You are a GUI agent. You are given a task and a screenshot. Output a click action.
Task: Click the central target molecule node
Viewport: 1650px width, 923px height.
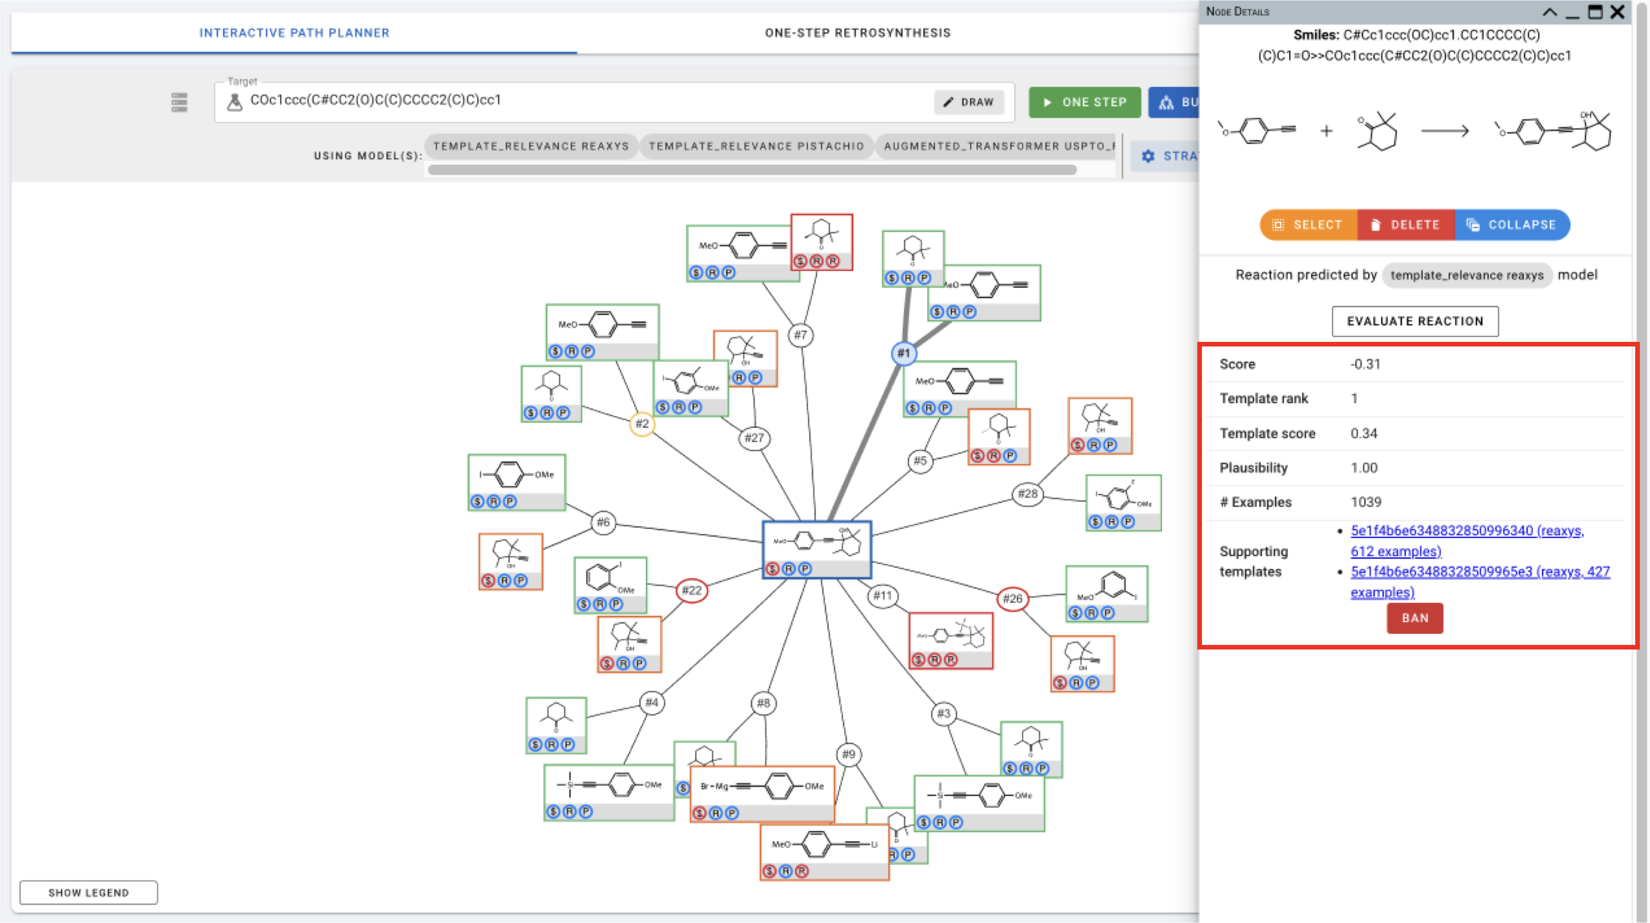click(817, 550)
